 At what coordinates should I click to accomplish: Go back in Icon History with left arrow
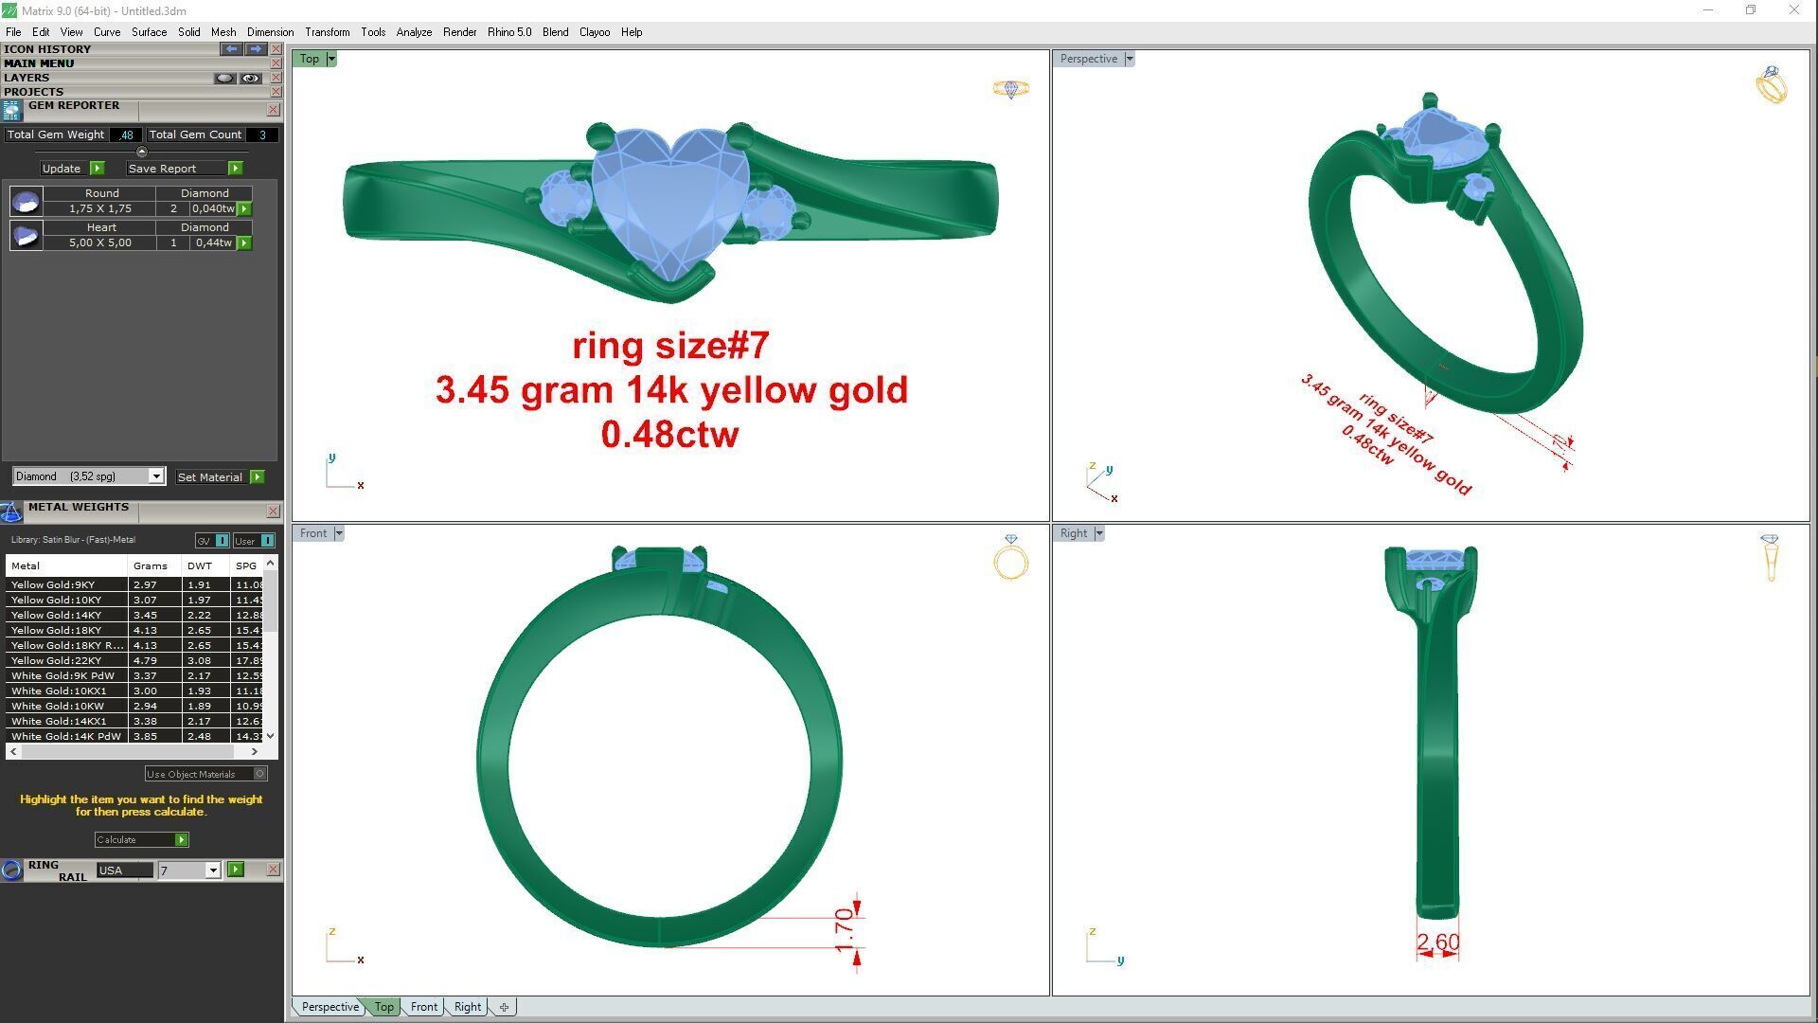(231, 48)
